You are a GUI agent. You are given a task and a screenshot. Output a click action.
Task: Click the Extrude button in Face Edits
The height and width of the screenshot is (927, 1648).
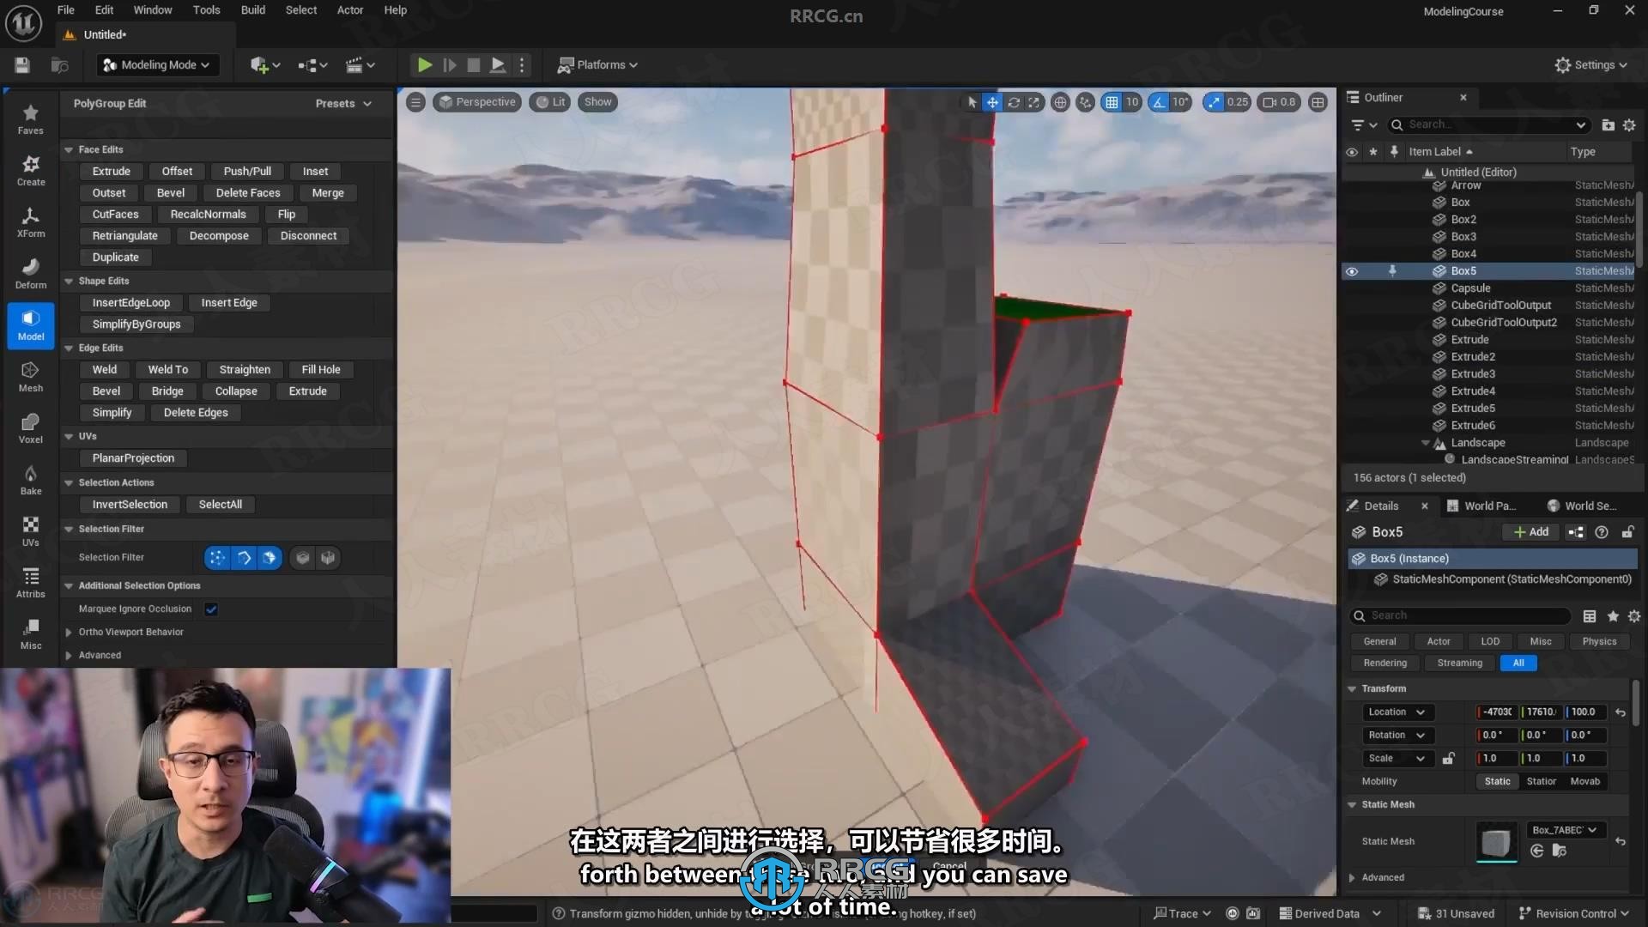pos(112,172)
